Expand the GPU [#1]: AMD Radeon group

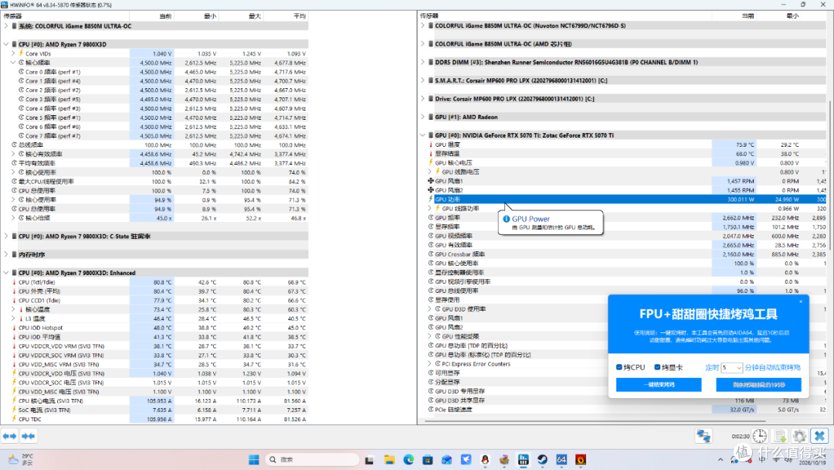(423, 117)
